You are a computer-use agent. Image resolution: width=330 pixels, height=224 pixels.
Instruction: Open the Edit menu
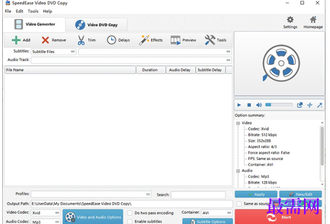pos(19,11)
